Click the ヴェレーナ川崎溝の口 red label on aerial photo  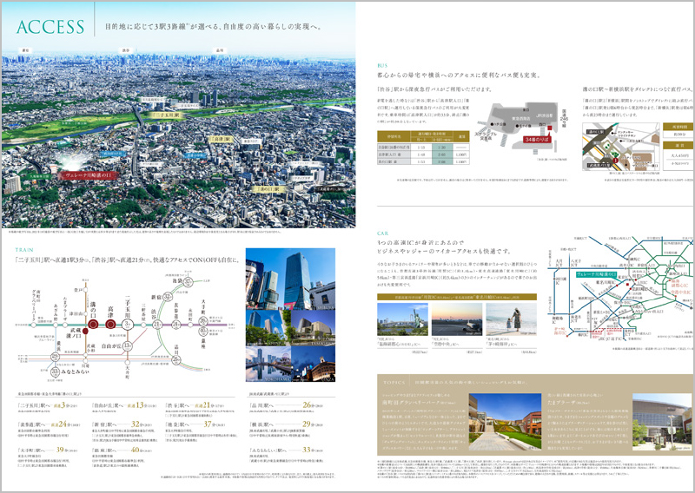pyautogui.click(x=89, y=175)
